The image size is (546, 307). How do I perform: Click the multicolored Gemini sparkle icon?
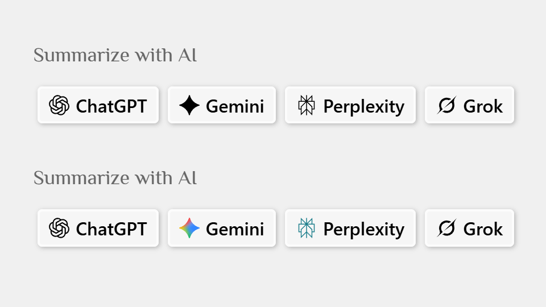click(189, 229)
